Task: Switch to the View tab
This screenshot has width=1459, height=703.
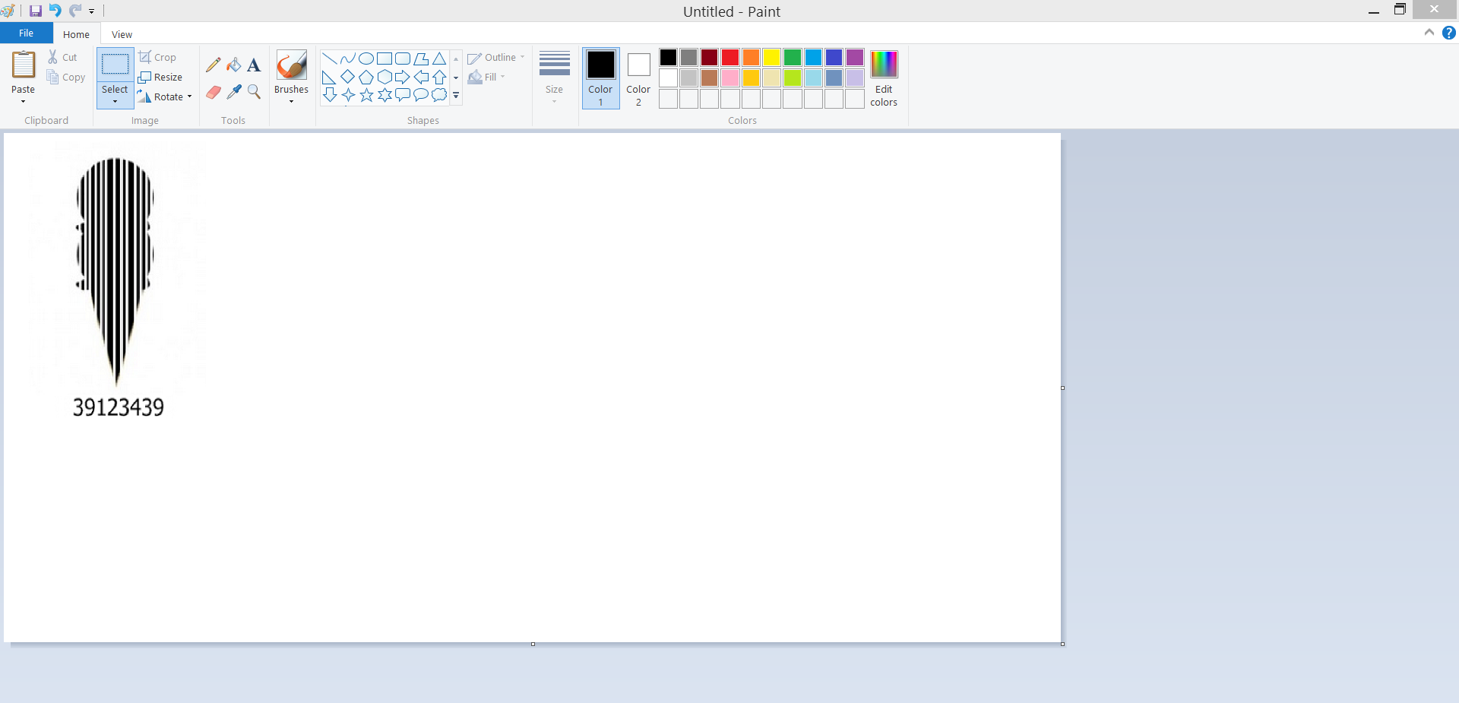Action: pos(122,34)
